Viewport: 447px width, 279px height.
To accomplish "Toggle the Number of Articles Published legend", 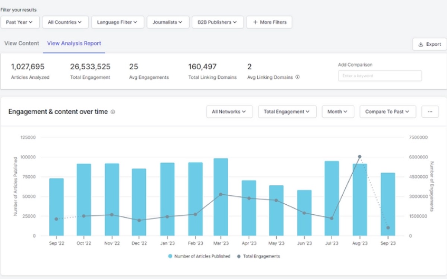I will (199, 256).
